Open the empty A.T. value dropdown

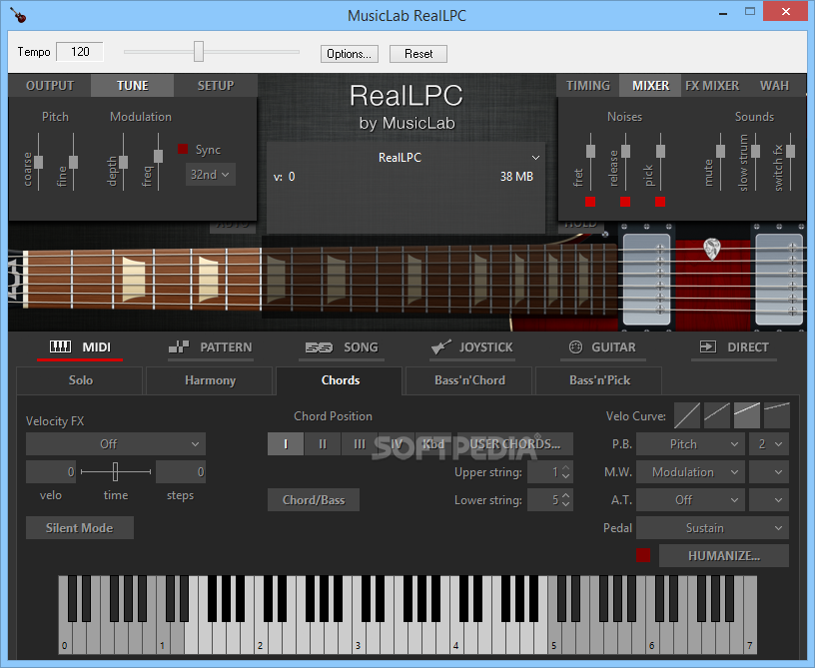tap(769, 499)
